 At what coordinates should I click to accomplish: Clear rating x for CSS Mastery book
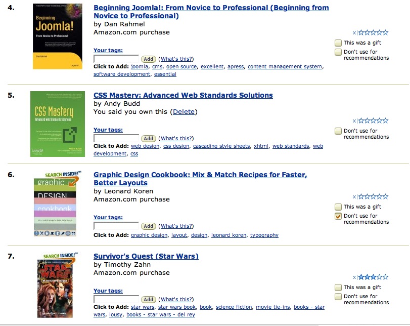coord(354,120)
